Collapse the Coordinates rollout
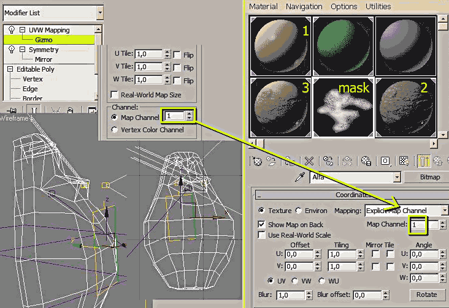 (259, 195)
